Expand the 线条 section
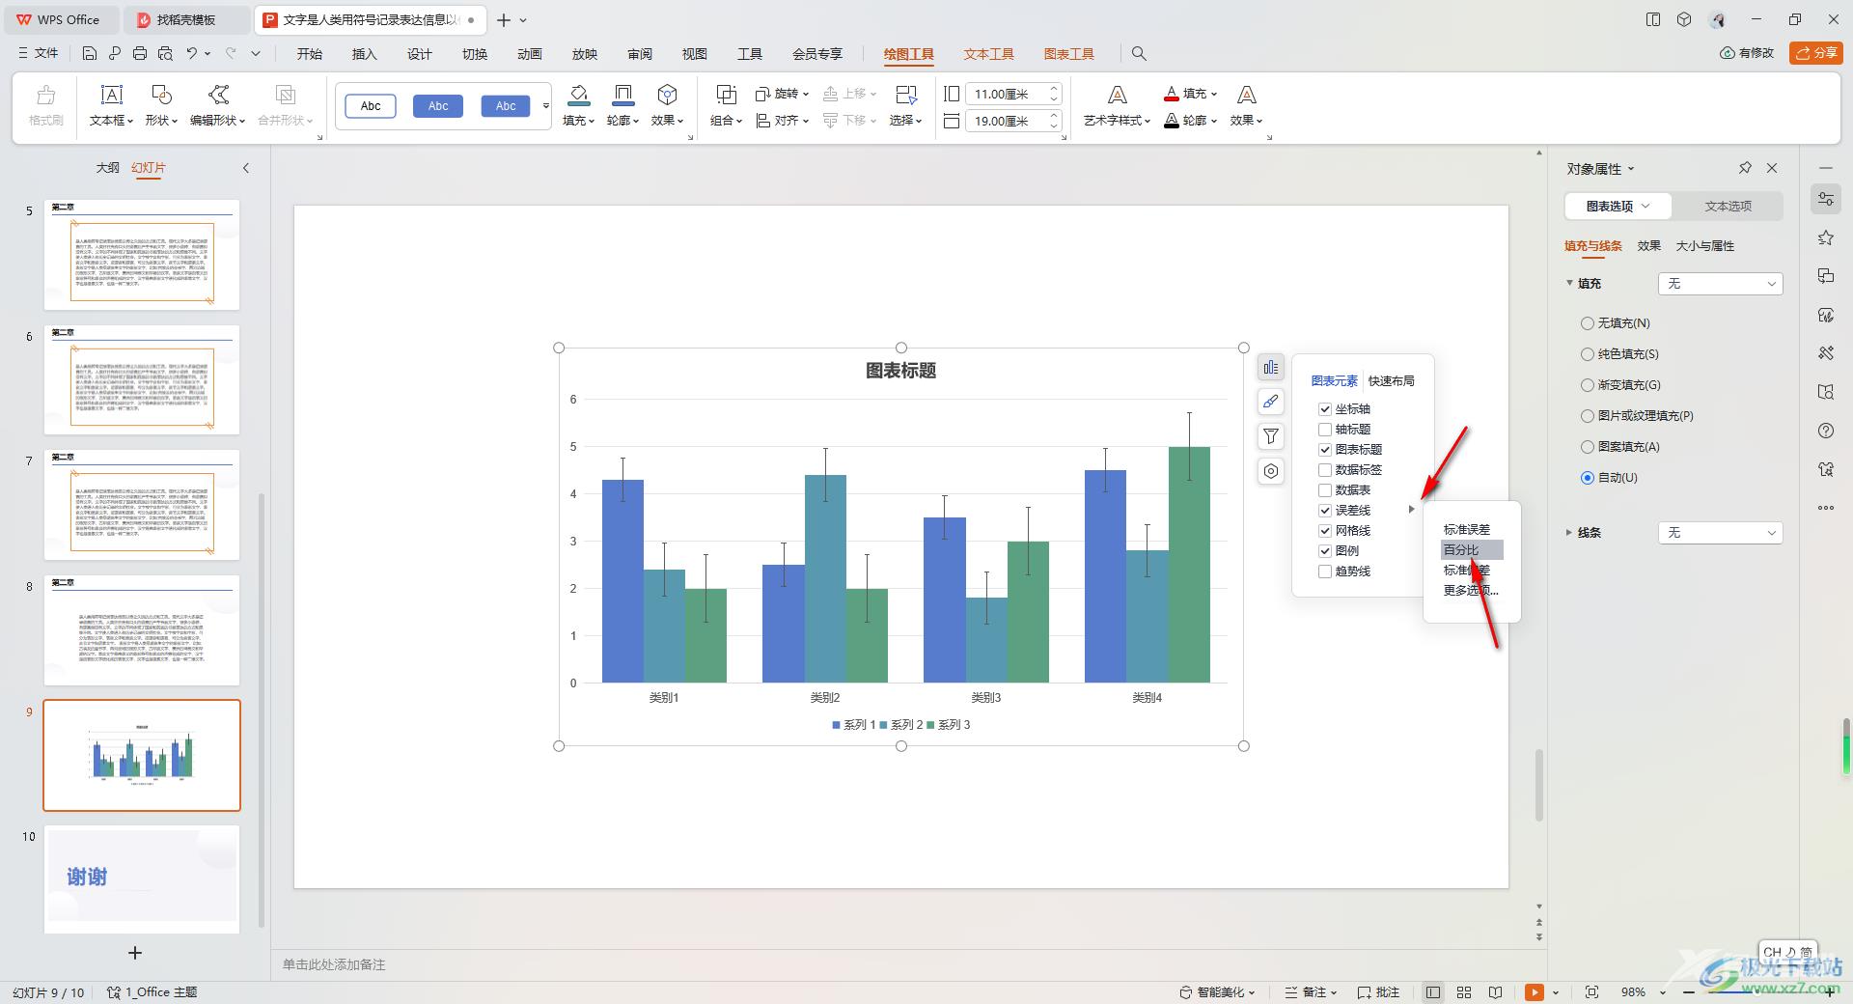 (x=1569, y=532)
